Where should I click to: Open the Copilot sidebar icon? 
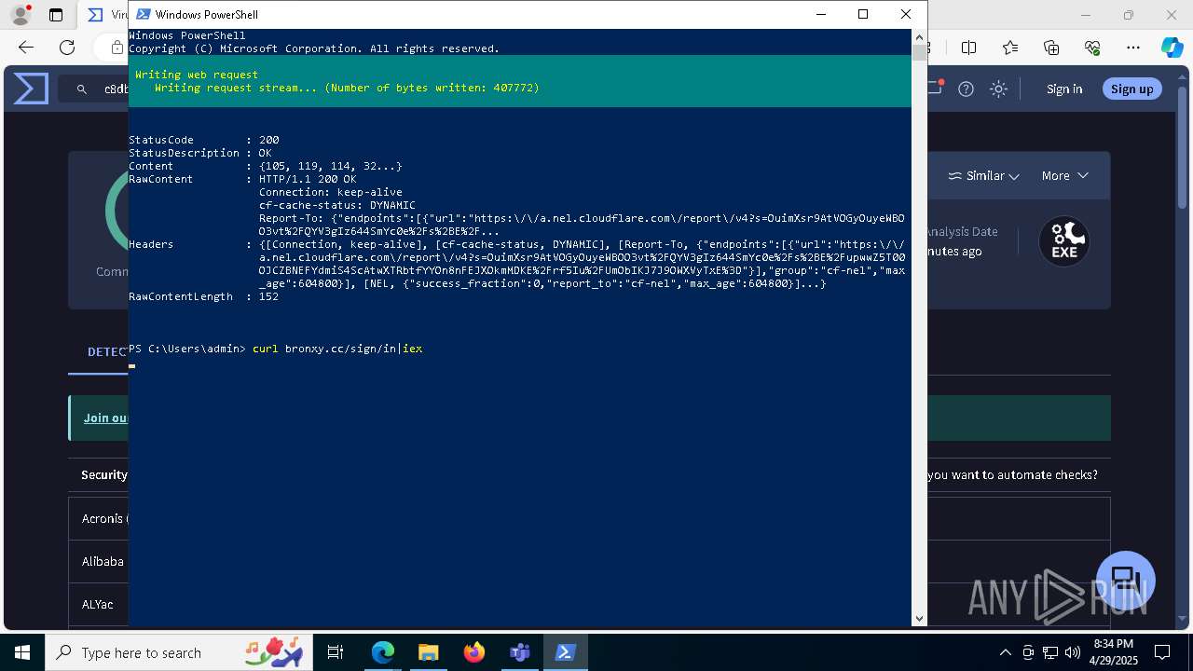(x=1172, y=48)
